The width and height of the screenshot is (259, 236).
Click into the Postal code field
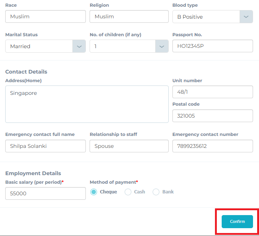click(x=213, y=116)
